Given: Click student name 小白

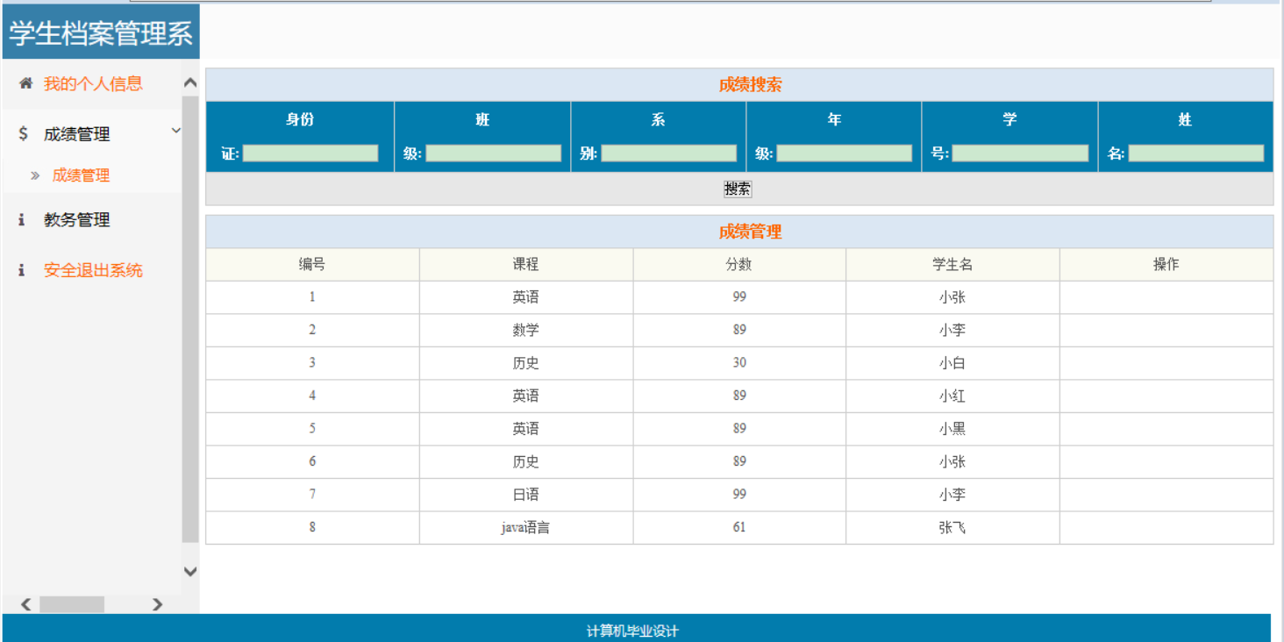Looking at the screenshot, I should [952, 363].
